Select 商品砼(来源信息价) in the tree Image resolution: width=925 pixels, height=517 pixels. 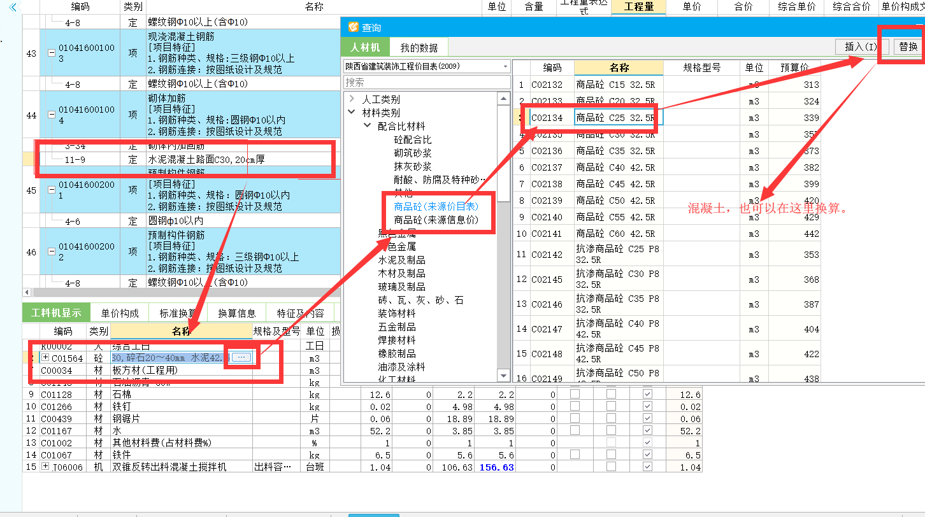click(x=436, y=220)
